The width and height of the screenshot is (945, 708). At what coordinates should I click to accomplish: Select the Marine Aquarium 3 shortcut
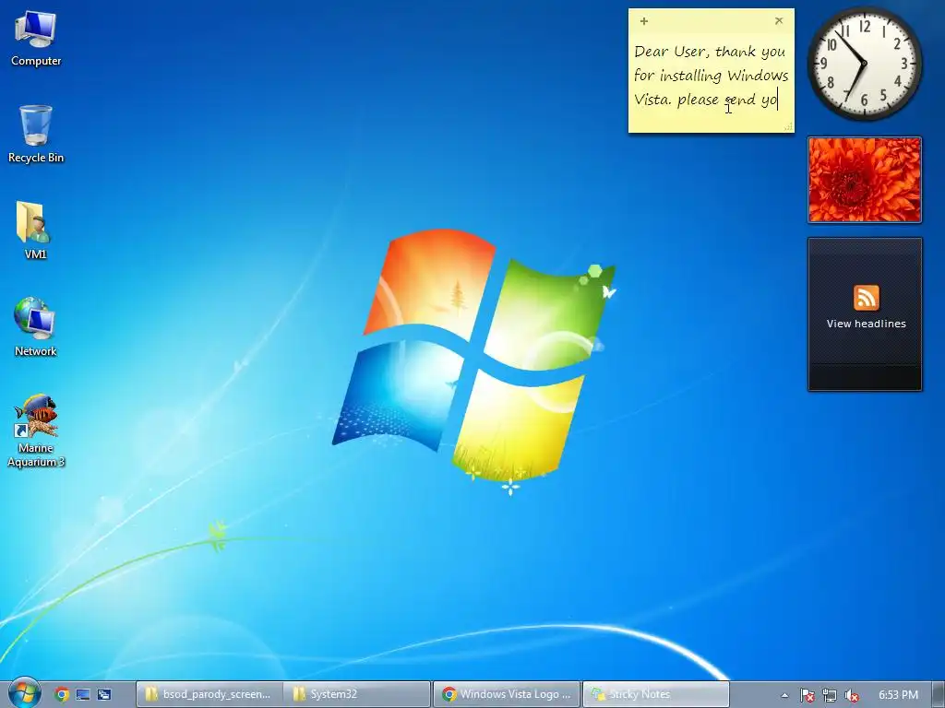tap(36, 431)
